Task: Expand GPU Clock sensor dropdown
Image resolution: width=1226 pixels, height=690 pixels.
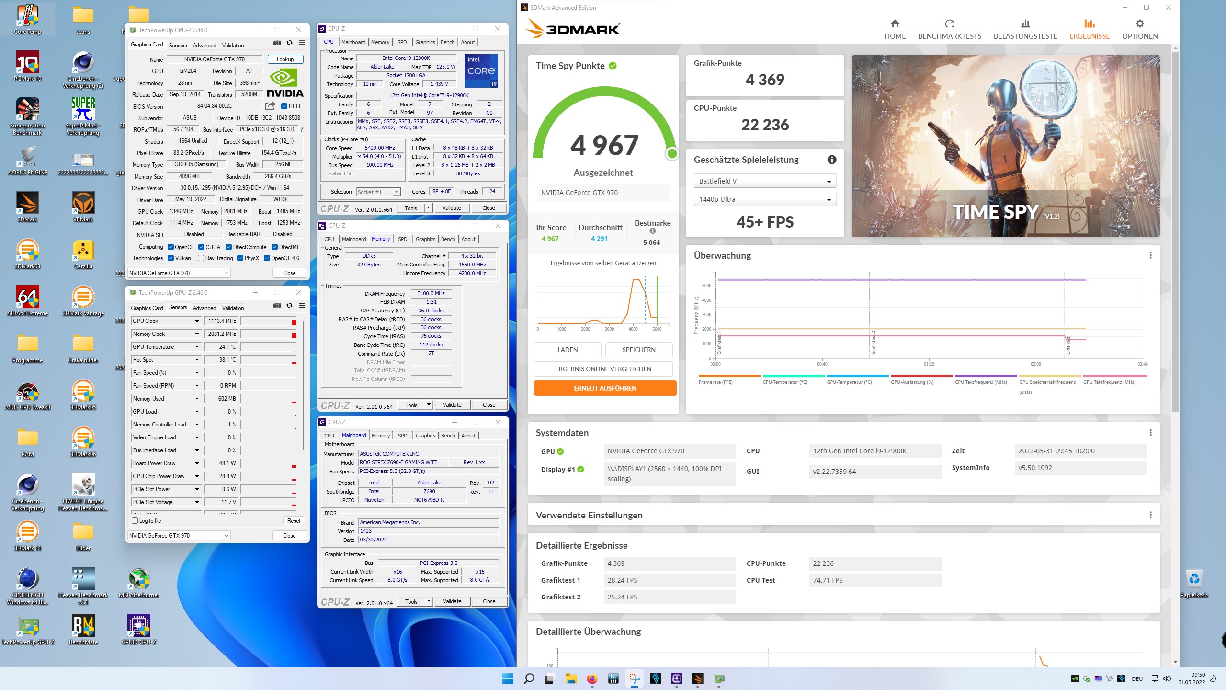Action: tap(196, 321)
